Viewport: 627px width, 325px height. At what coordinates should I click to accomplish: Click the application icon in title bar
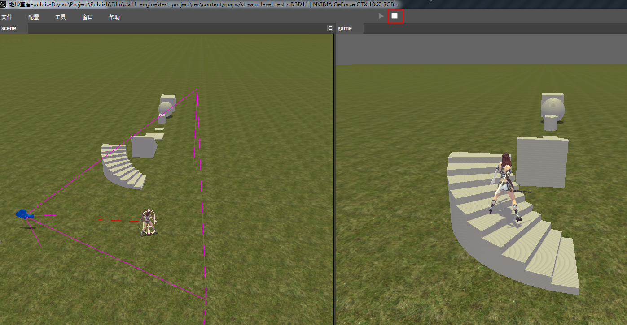click(x=4, y=4)
